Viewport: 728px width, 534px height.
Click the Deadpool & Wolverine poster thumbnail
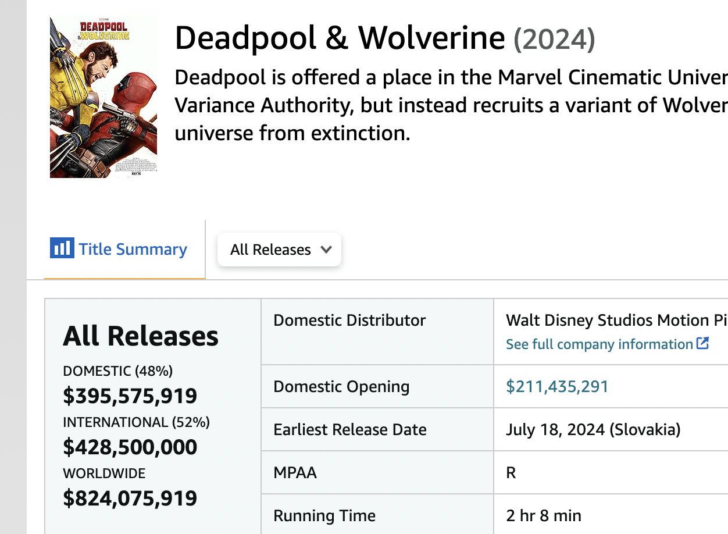(x=104, y=98)
